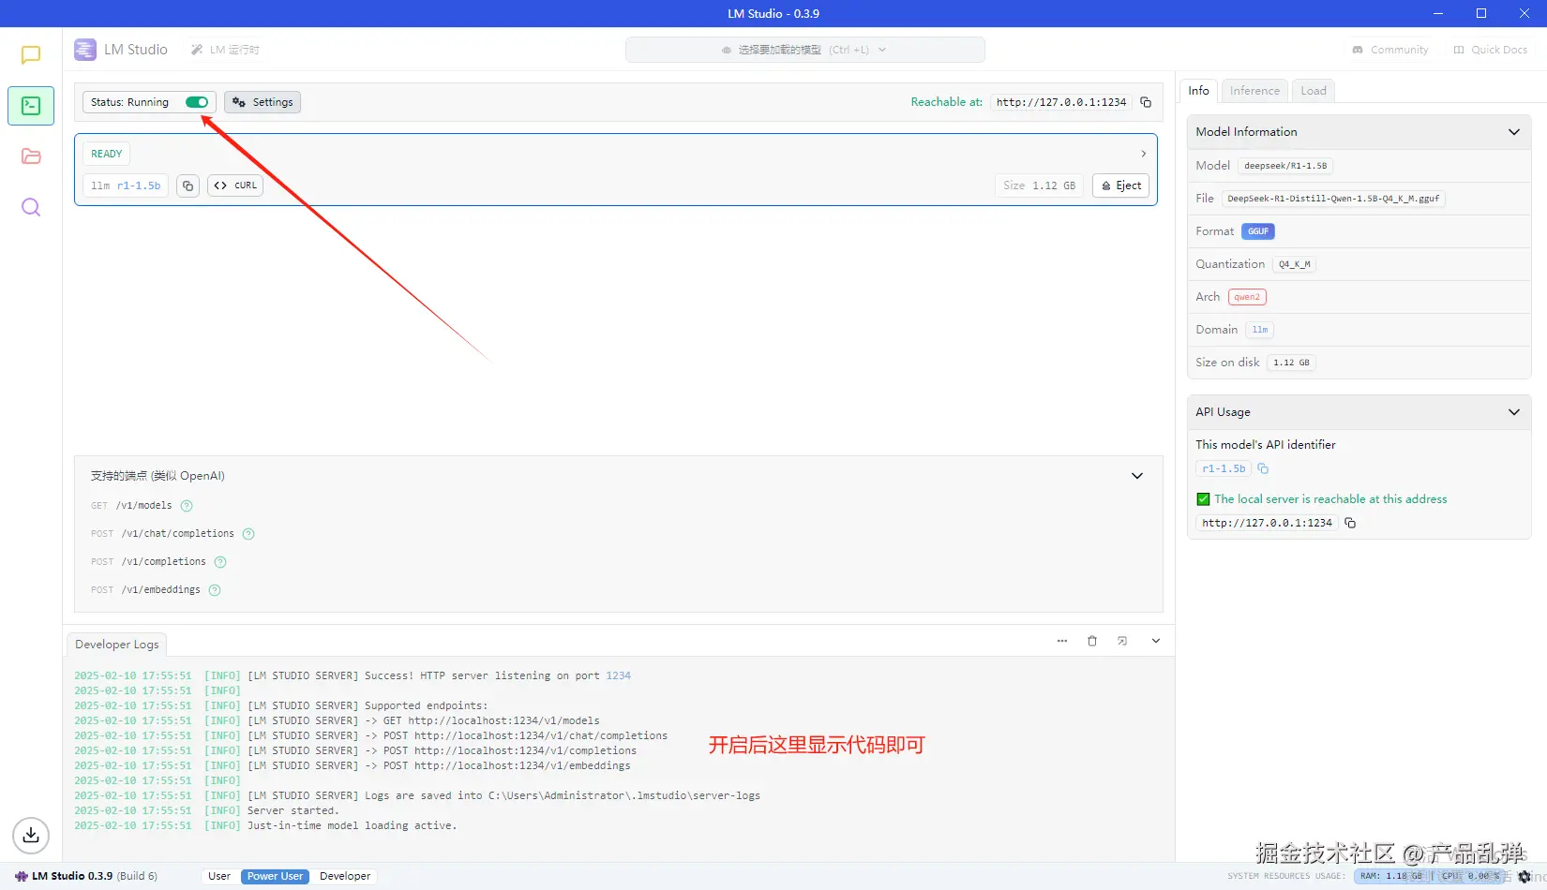The height and width of the screenshot is (890, 1547).
Task: Switch to the Inference tab
Action: tap(1254, 91)
